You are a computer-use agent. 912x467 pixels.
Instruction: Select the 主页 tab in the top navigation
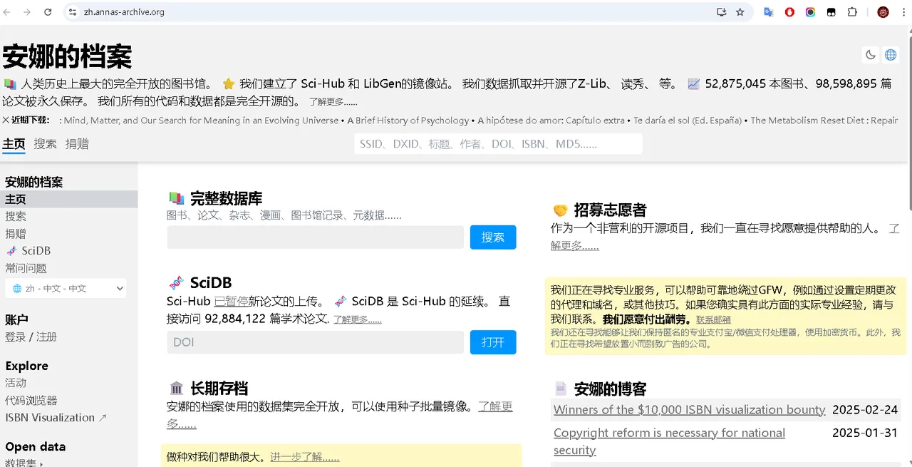pos(14,144)
